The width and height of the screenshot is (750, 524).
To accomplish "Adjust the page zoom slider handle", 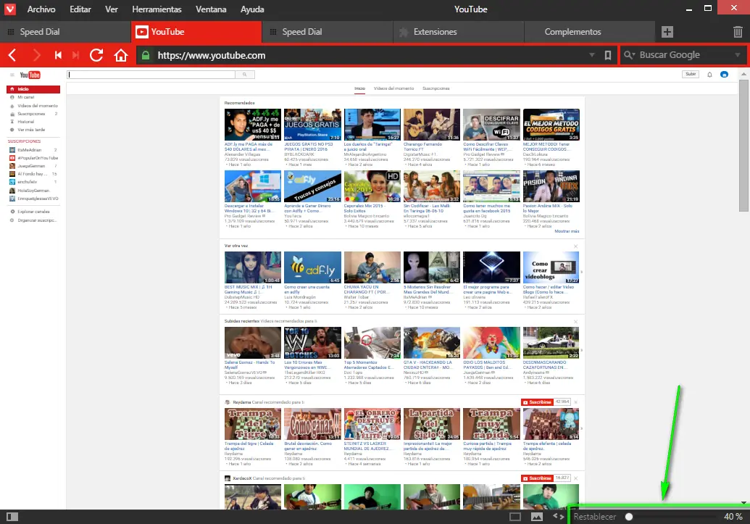I will (629, 517).
